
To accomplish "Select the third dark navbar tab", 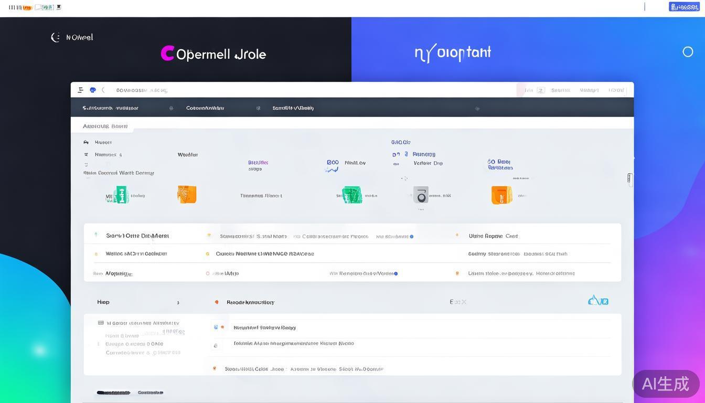I will tap(293, 108).
